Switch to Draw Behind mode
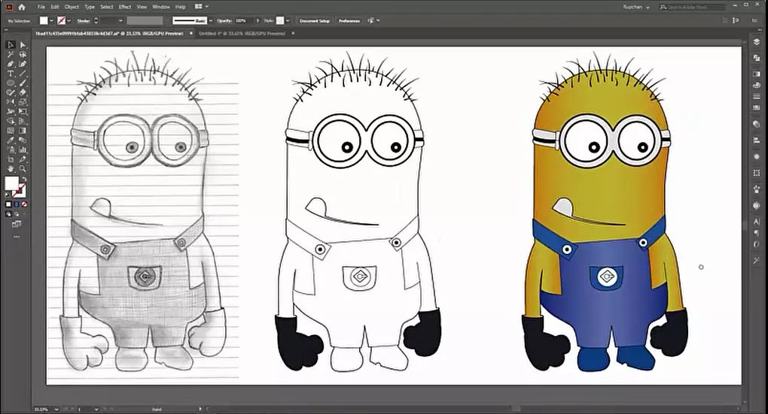This screenshot has width=768, height=414. point(16,213)
